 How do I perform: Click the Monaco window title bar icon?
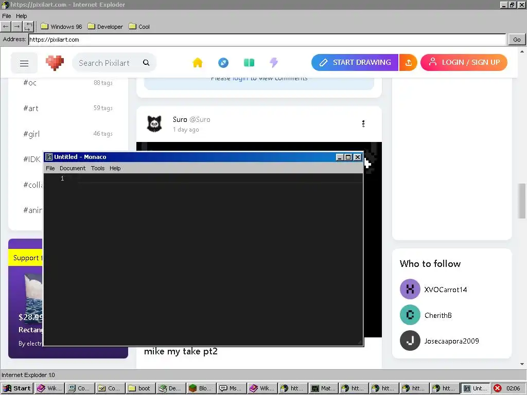[49, 157]
